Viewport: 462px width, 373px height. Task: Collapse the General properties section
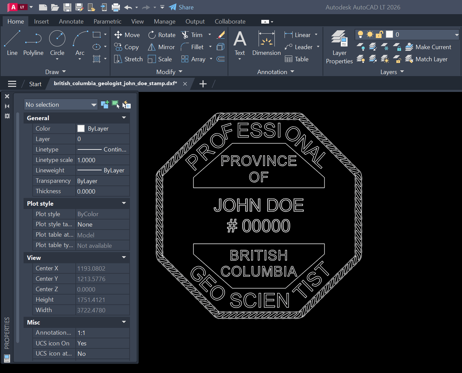pyautogui.click(x=124, y=118)
